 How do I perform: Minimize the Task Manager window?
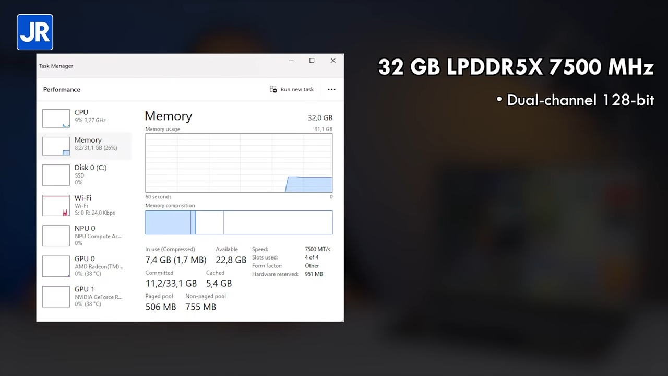point(291,61)
